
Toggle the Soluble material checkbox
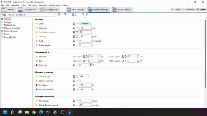pos(80,81)
